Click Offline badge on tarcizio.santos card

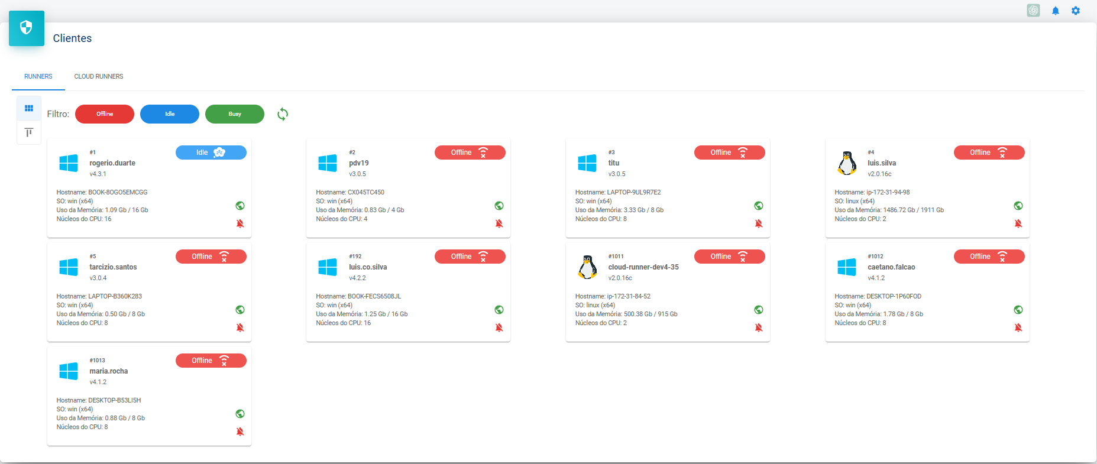211,257
